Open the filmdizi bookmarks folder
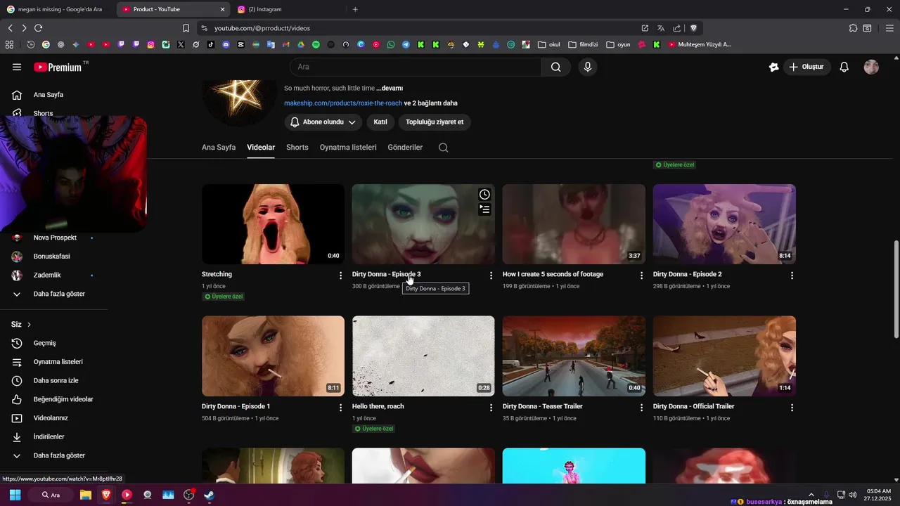900x506 pixels. (x=583, y=44)
